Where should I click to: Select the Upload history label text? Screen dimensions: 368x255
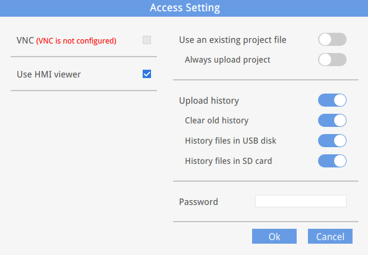coord(209,101)
